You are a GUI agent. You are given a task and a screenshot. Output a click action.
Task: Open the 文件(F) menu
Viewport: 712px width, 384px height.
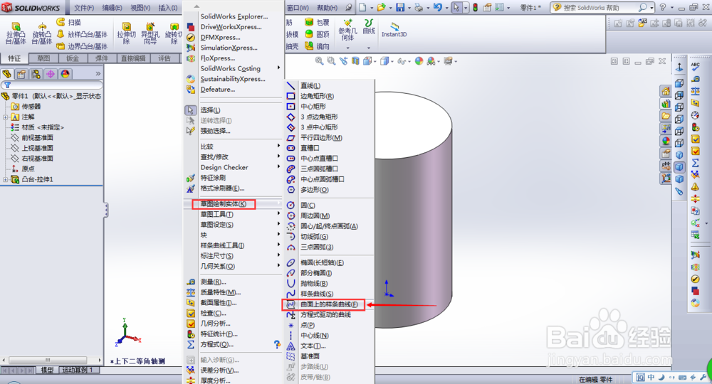tap(84, 8)
